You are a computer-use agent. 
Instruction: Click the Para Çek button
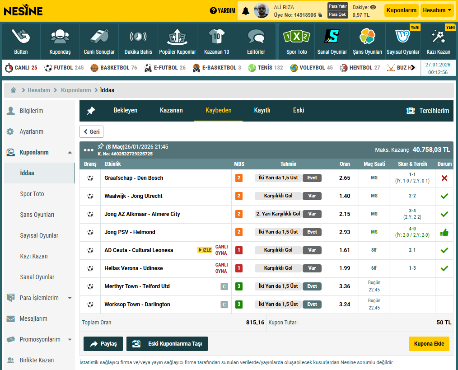tap(338, 14)
